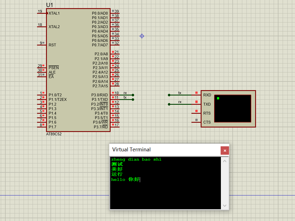Screen dimensions: 295x221
Task: Select the rx wire terminal at microcontroller pin 10
Action: pyautogui.click(x=133, y=95)
